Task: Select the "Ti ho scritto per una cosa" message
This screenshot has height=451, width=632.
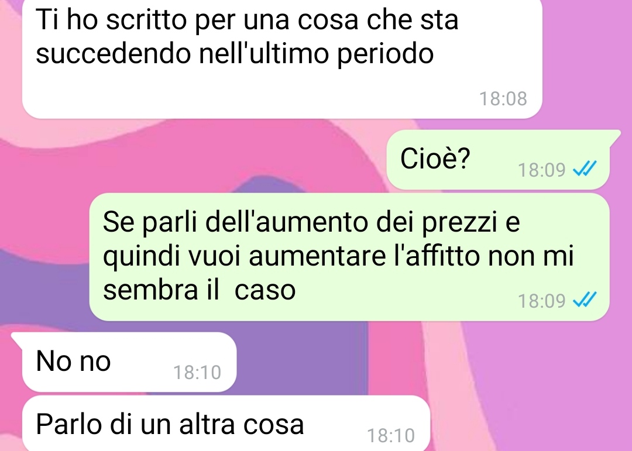Action: pyautogui.click(x=281, y=58)
